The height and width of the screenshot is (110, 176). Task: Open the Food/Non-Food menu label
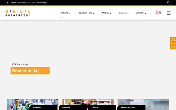pos(85,13)
